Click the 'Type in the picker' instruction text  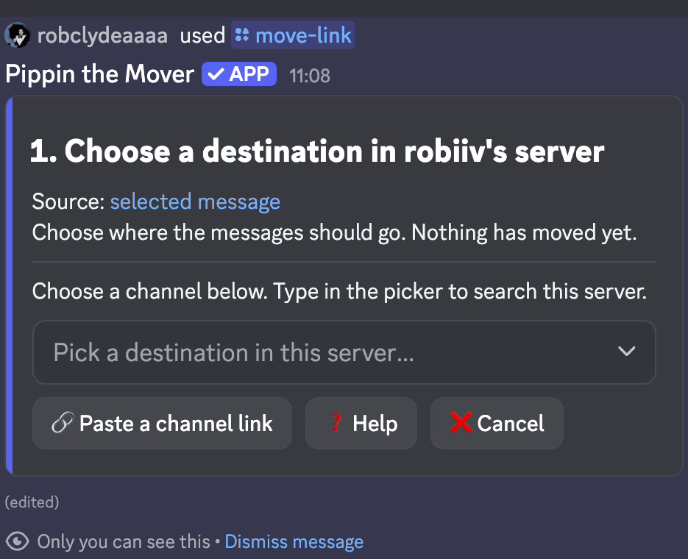(x=460, y=291)
